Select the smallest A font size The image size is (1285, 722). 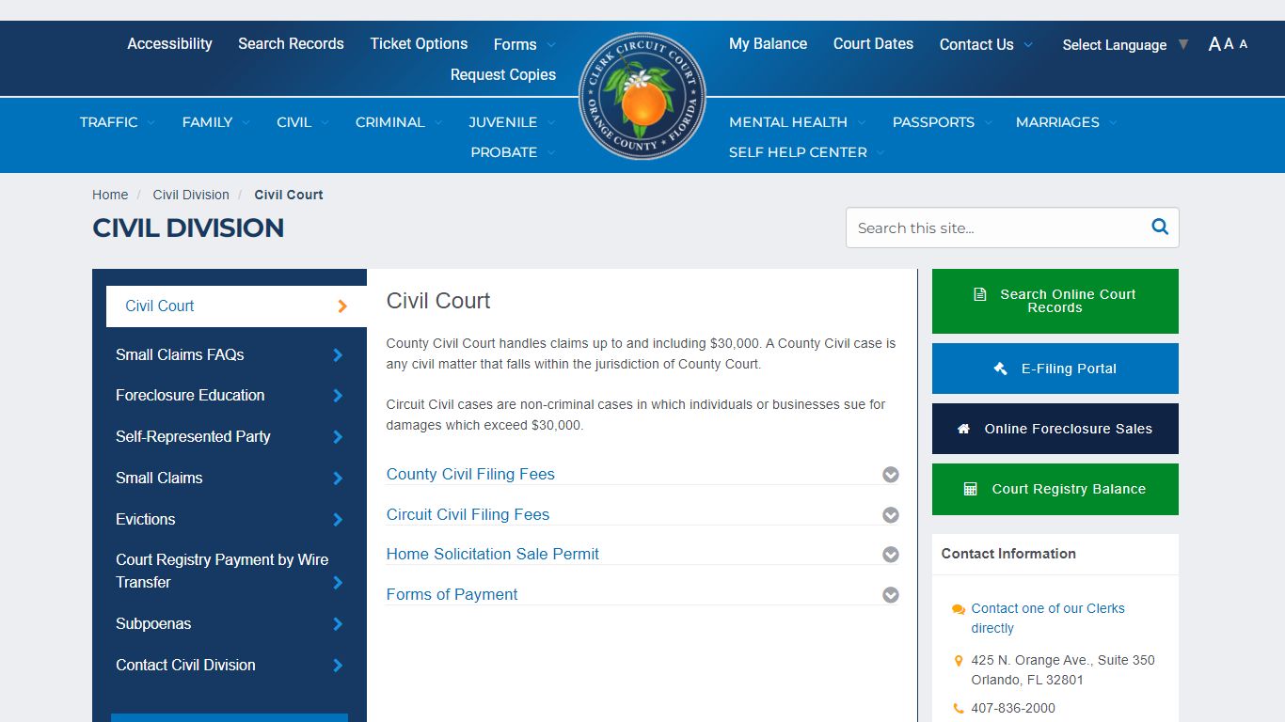click(x=1244, y=43)
